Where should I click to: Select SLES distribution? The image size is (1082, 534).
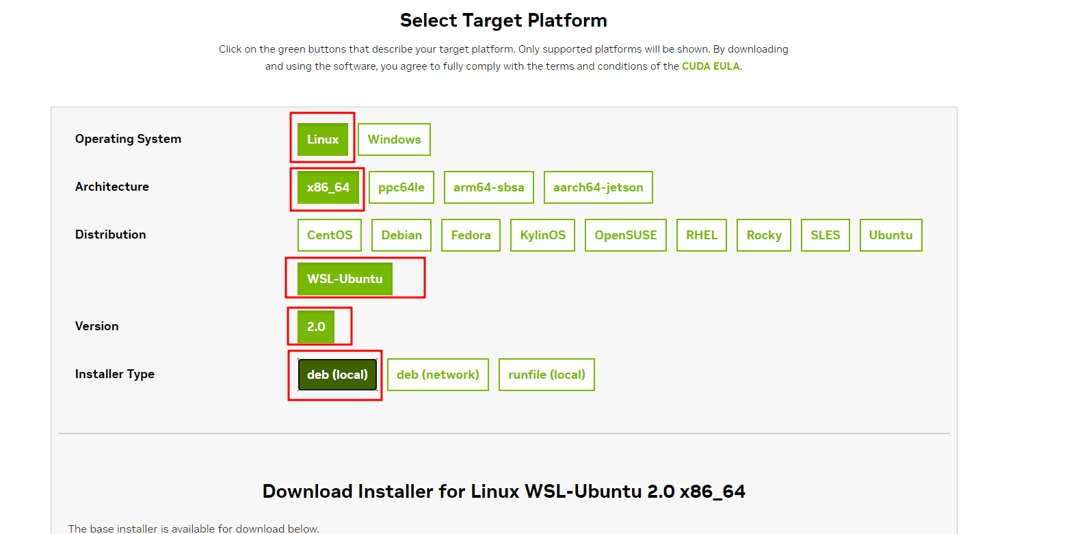tap(826, 235)
